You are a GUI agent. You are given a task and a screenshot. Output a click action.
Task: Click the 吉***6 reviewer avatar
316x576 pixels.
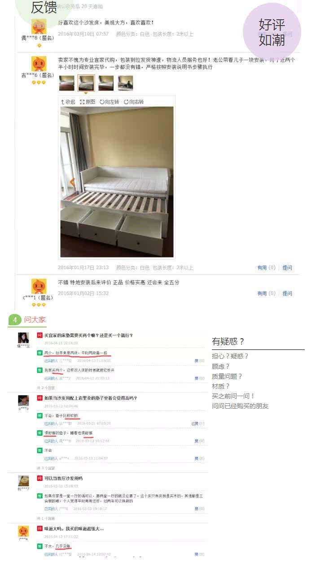[x=39, y=64]
